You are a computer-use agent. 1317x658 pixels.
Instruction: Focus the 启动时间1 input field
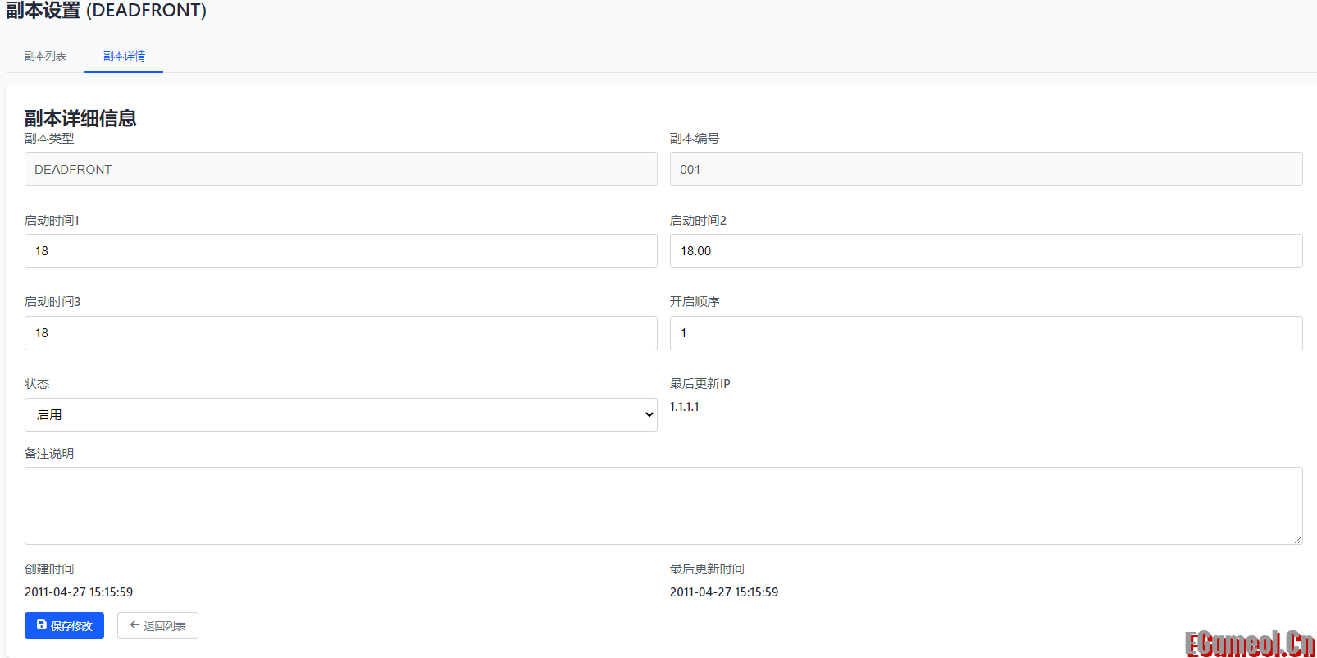(340, 251)
